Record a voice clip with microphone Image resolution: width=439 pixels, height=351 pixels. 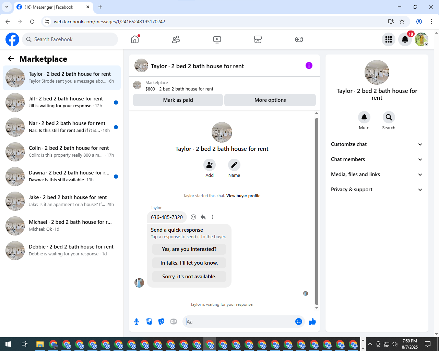point(137,322)
